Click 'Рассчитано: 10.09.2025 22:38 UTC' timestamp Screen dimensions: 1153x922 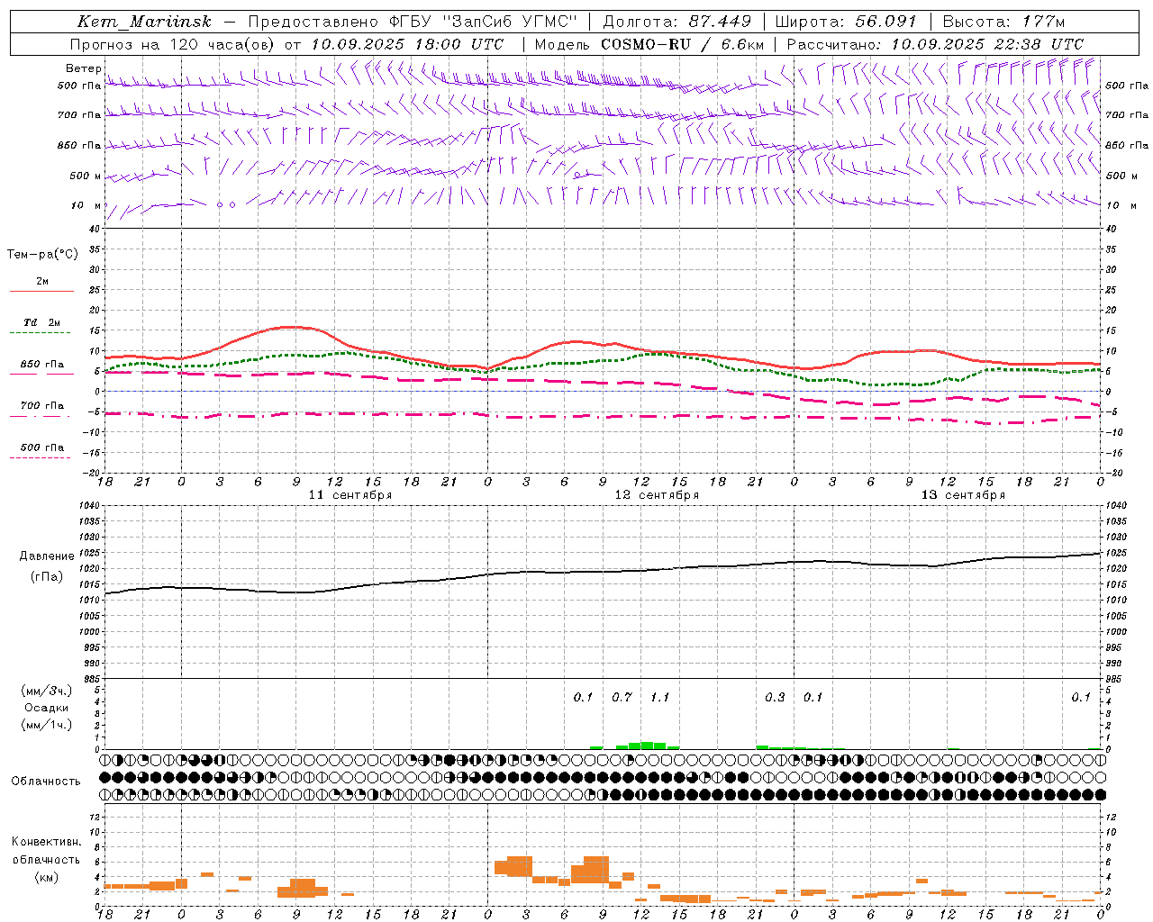(935, 44)
